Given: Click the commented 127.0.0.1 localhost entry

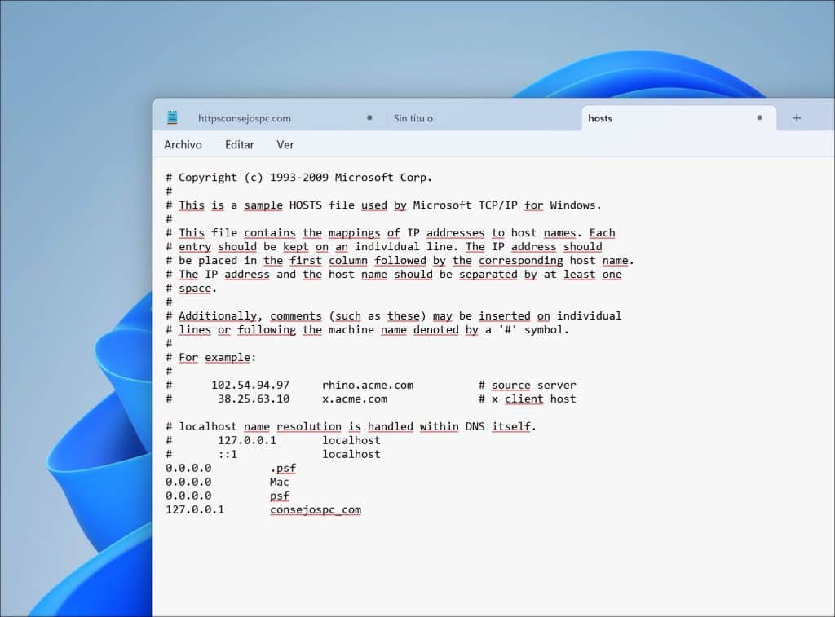Looking at the screenshot, I should [273, 440].
